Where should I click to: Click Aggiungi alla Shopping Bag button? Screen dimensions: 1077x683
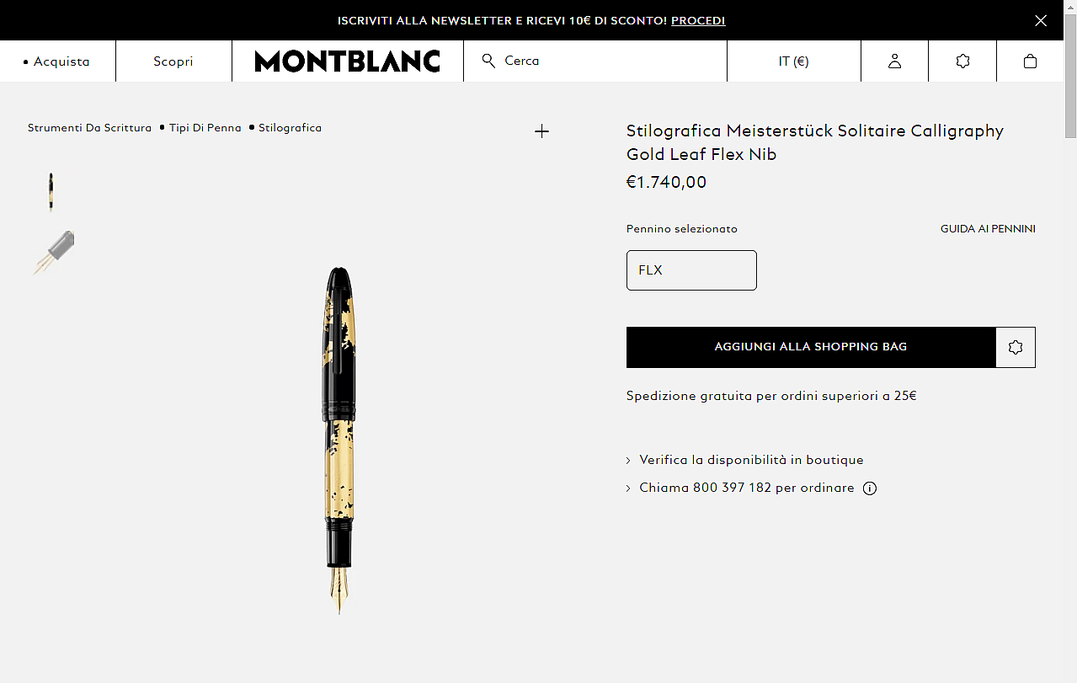pyautogui.click(x=810, y=347)
